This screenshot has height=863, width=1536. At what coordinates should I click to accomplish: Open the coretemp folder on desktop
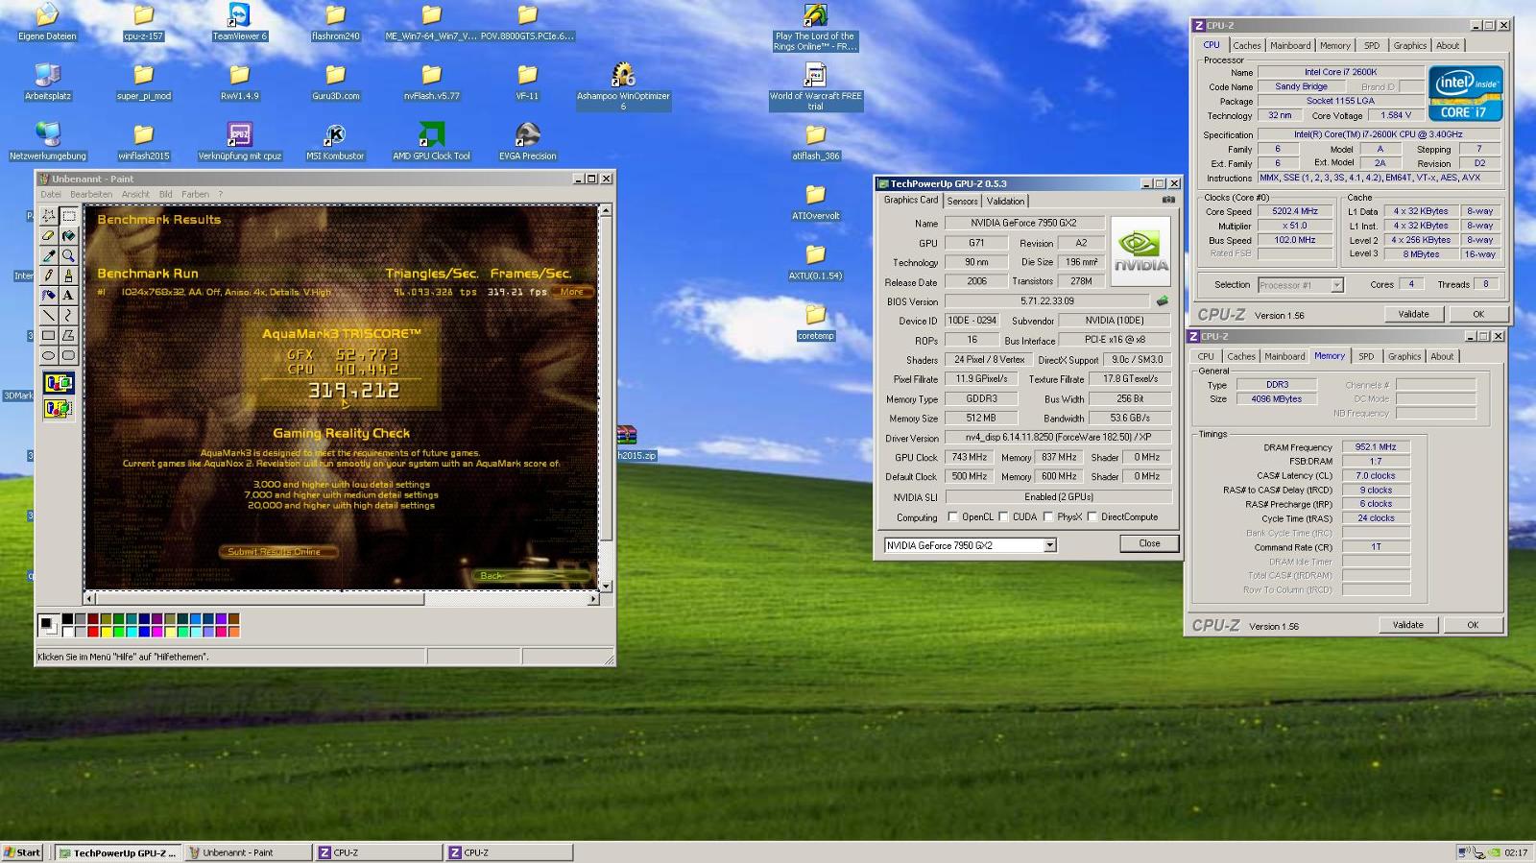[x=815, y=322]
